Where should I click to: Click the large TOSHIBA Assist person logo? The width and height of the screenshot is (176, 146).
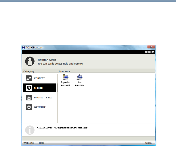[30, 61]
